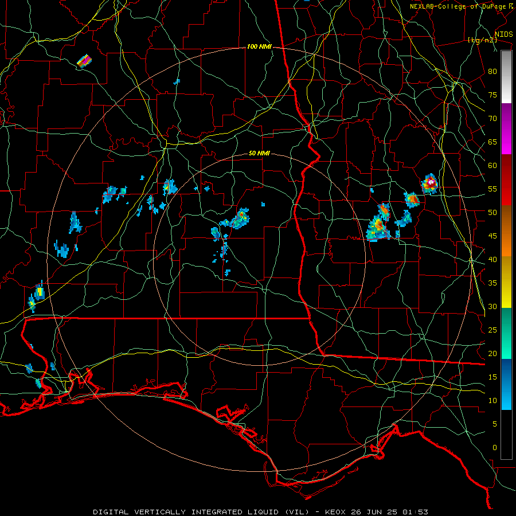Click the white-core storm cell east of the radar

[430, 184]
